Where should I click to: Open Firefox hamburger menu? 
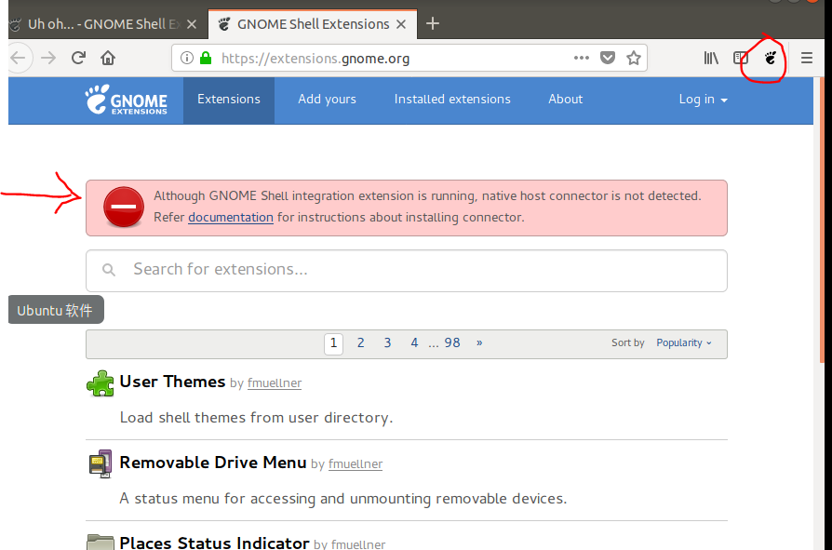[x=807, y=58]
